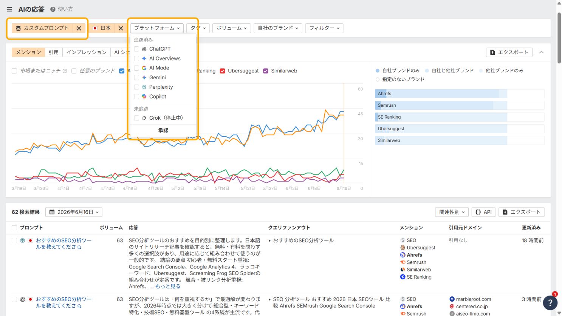The width and height of the screenshot is (562, 316).
Task: Open the ボリューム dropdown
Action: coord(231,28)
